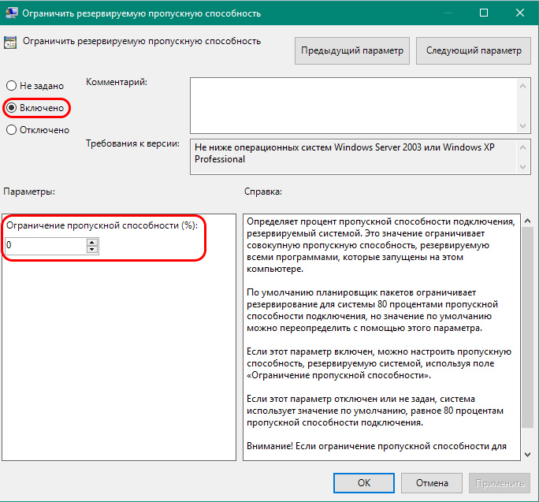539x502 pixels.
Task: Click the 'Параметры:' label
Action: tap(29, 192)
